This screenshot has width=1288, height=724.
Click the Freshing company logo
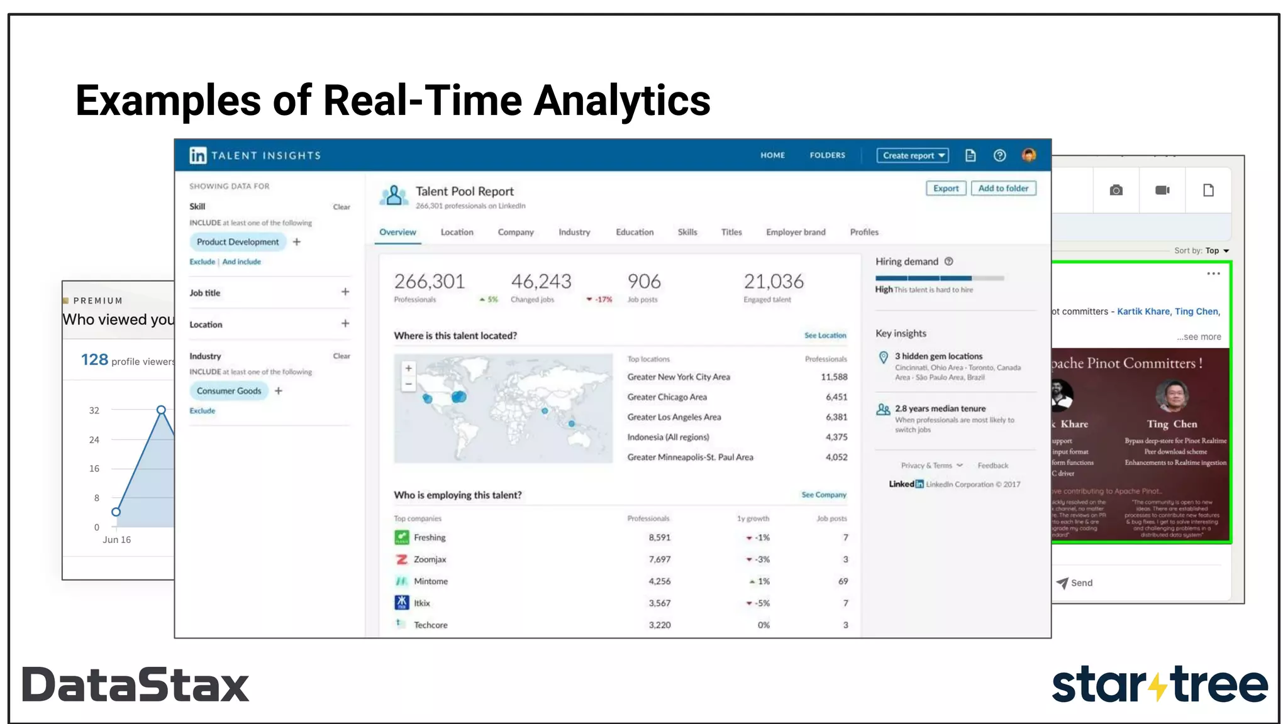[401, 537]
